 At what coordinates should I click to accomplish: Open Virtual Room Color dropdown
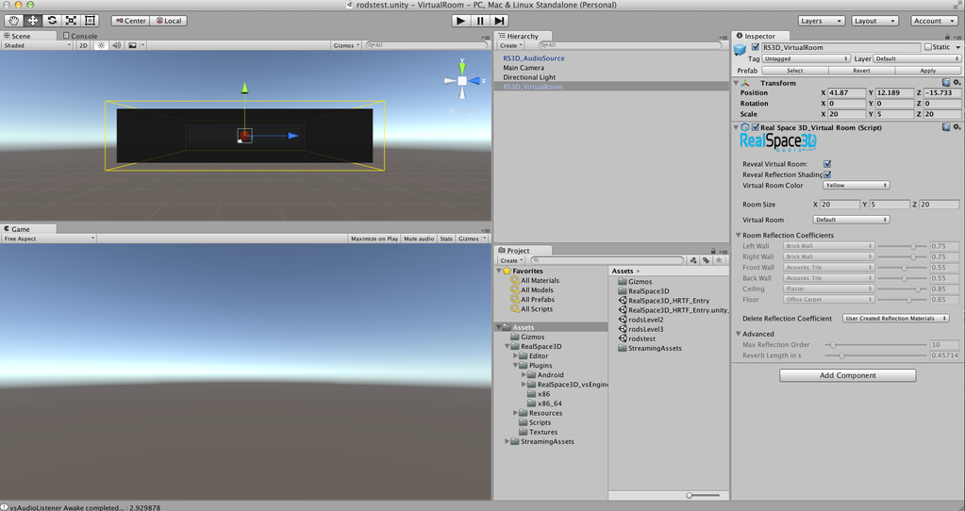click(x=856, y=186)
